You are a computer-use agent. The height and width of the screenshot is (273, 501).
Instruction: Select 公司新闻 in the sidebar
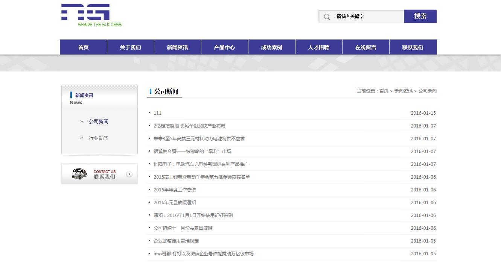click(99, 121)
